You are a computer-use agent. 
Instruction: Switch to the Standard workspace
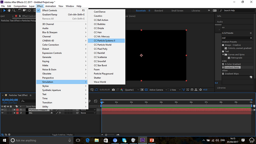(x=159, y=11)
